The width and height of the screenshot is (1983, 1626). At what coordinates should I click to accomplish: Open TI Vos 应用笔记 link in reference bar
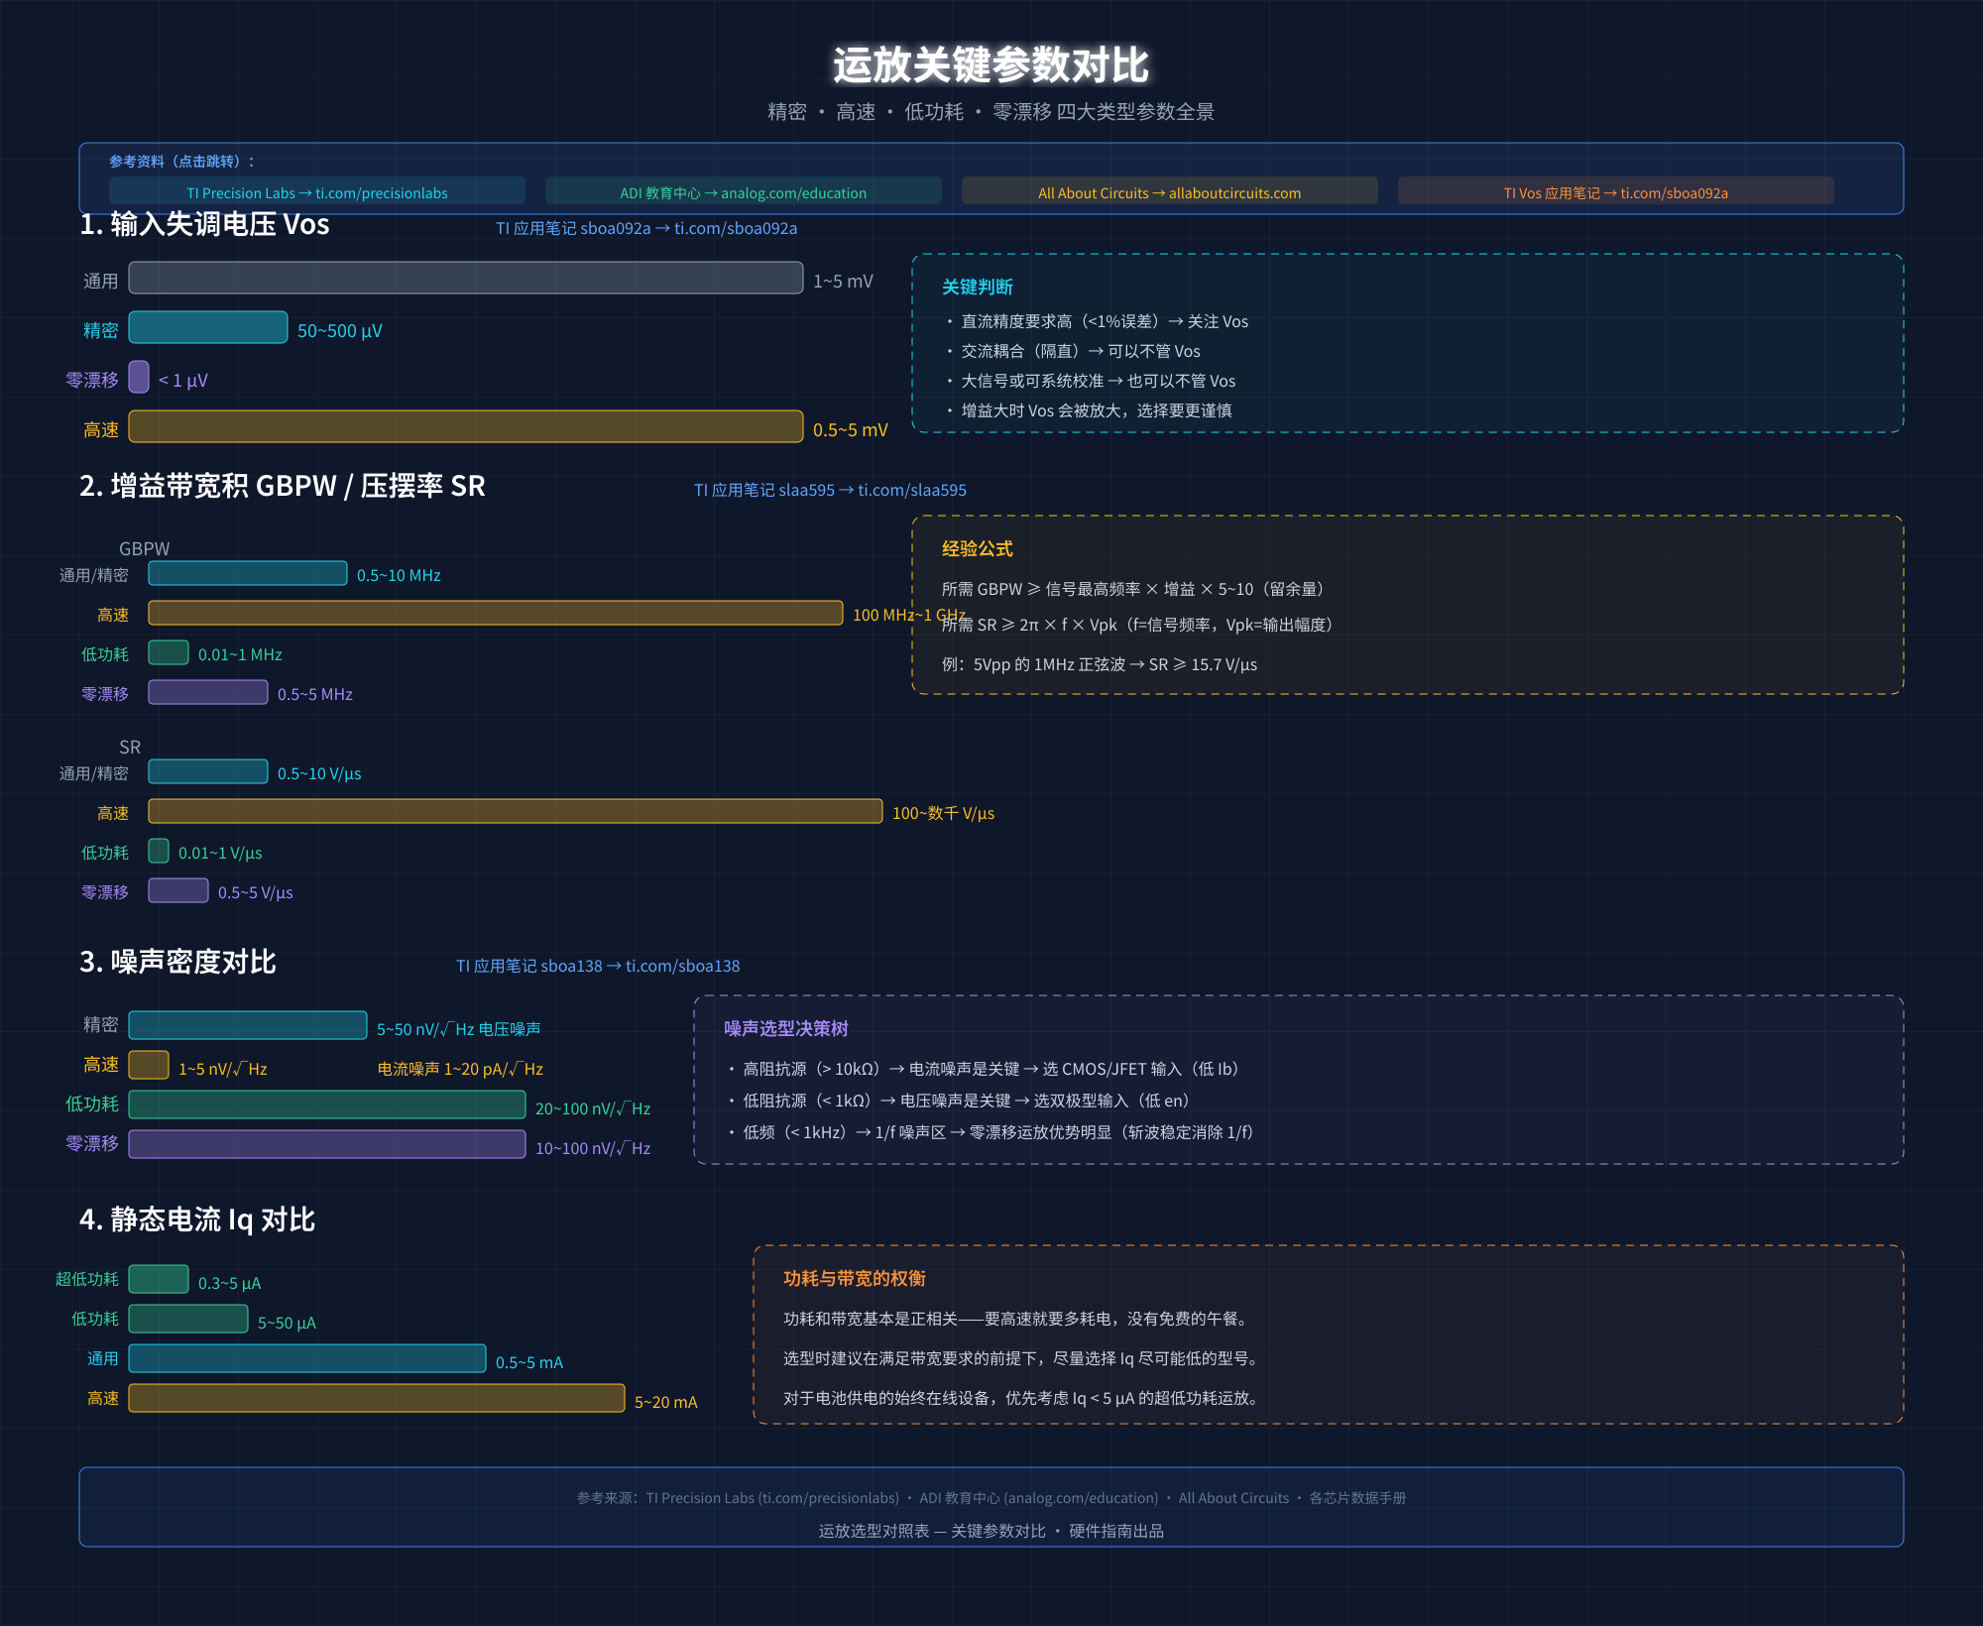pos(1616,191)
